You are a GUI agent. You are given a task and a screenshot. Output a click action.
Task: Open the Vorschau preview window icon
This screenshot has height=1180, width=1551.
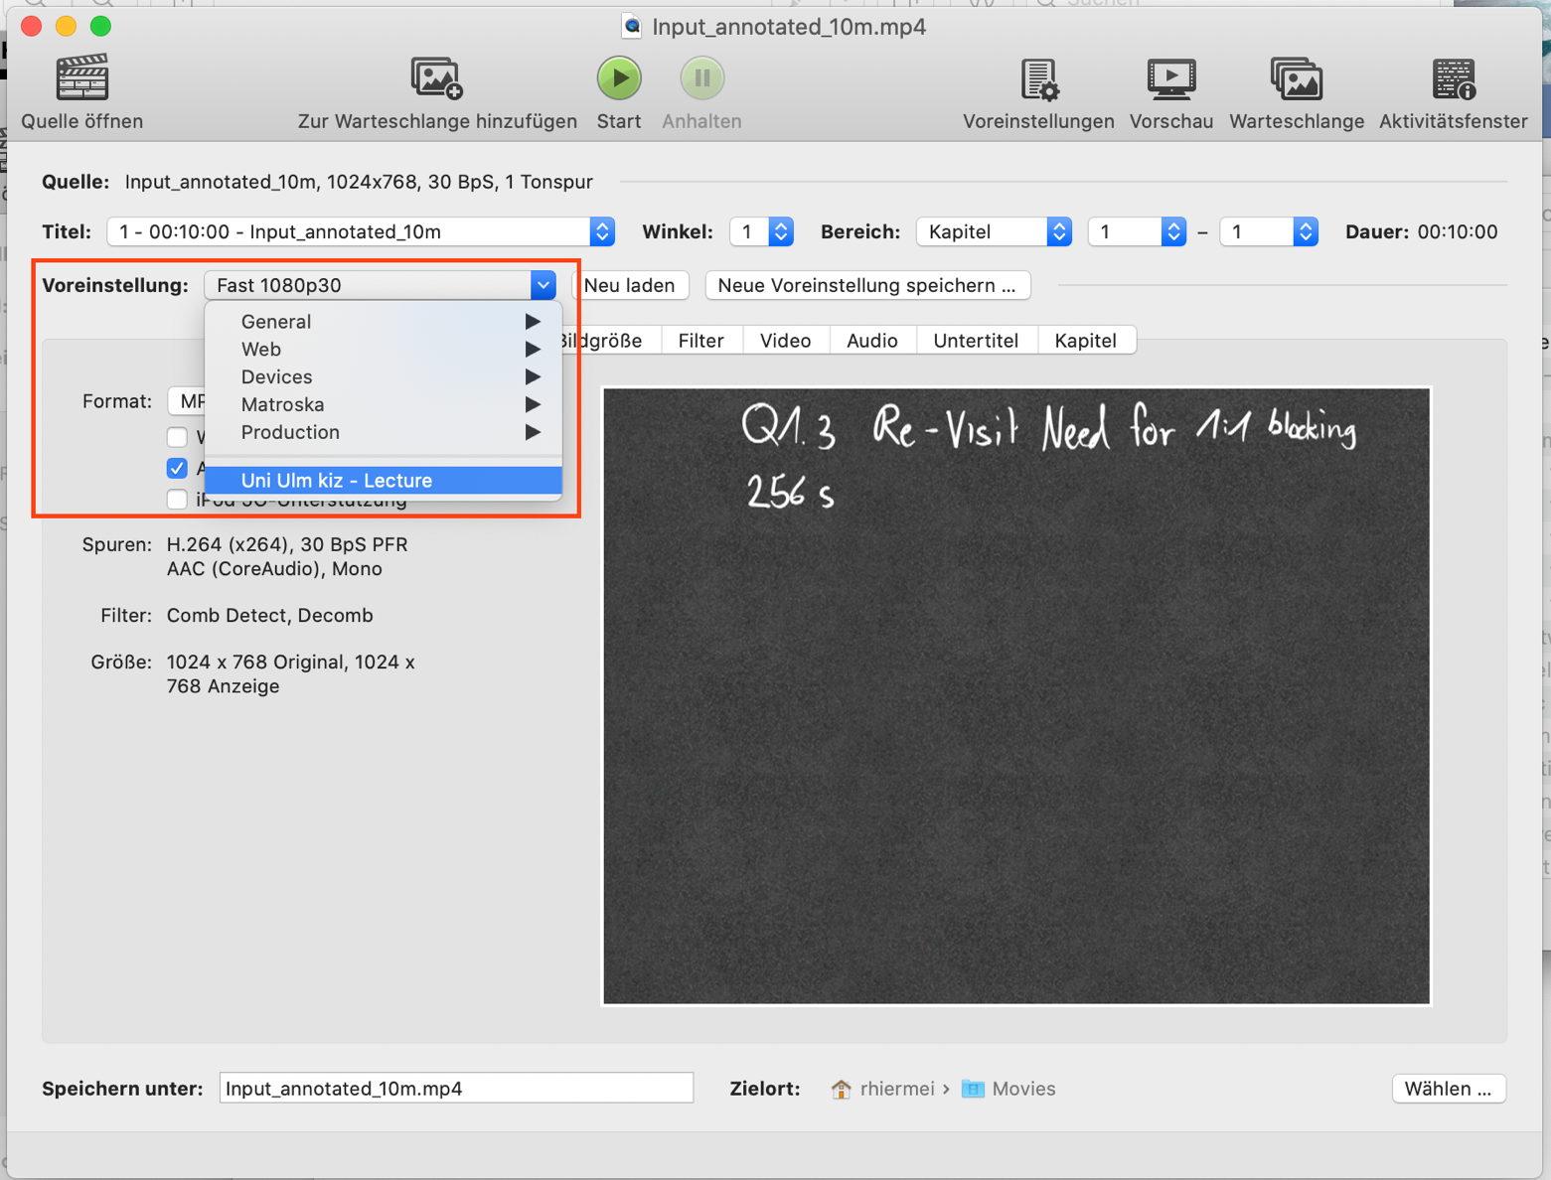pyautogui.click(x=1171, y=79)
